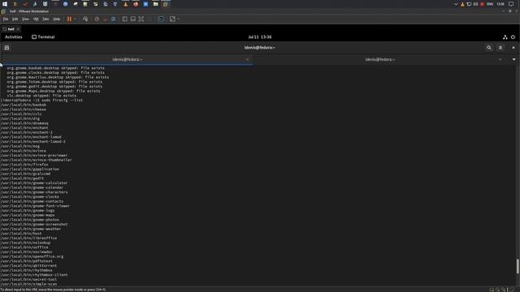Click the /usr/local/bin/gnome-calculator line
This screenshot has height=292, width=520.
(x=34, y=183)
